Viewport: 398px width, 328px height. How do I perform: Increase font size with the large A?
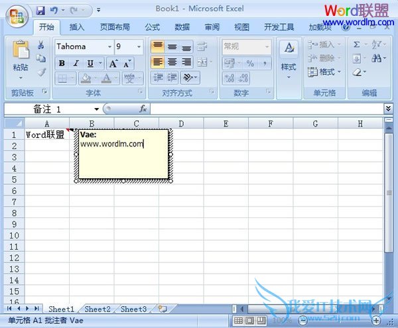coord(113,64)
